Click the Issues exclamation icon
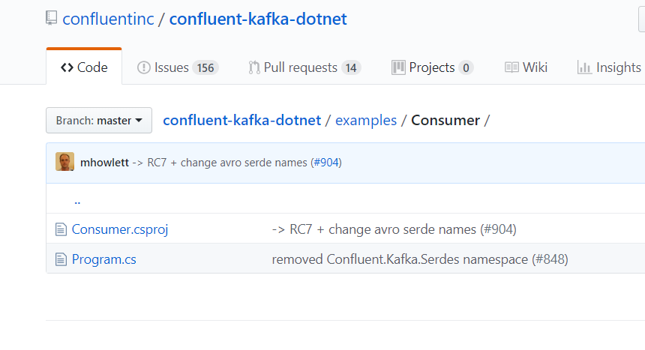The height and width of the screenshot is (350, 645). pos(143,67)
